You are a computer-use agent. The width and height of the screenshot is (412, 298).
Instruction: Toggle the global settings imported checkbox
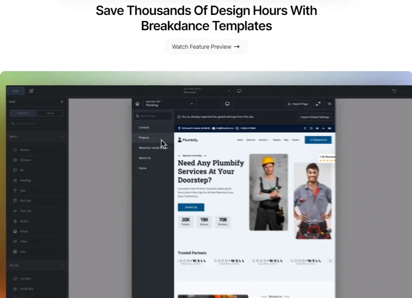coord(179,117)
